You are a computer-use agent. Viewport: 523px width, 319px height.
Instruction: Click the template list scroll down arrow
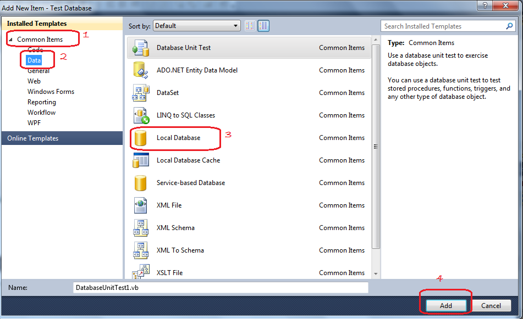click(376, 274)
